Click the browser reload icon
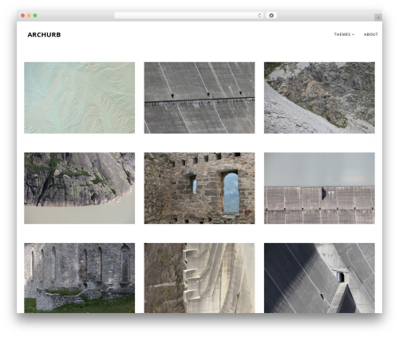Viewport: 399px width, 337px height. [x=259, y=16]
